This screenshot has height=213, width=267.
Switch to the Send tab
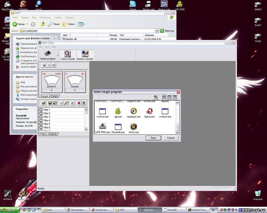53,134
